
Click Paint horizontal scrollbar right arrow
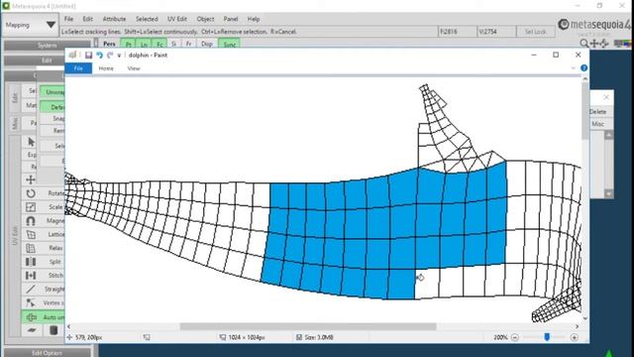coord(577,326)
